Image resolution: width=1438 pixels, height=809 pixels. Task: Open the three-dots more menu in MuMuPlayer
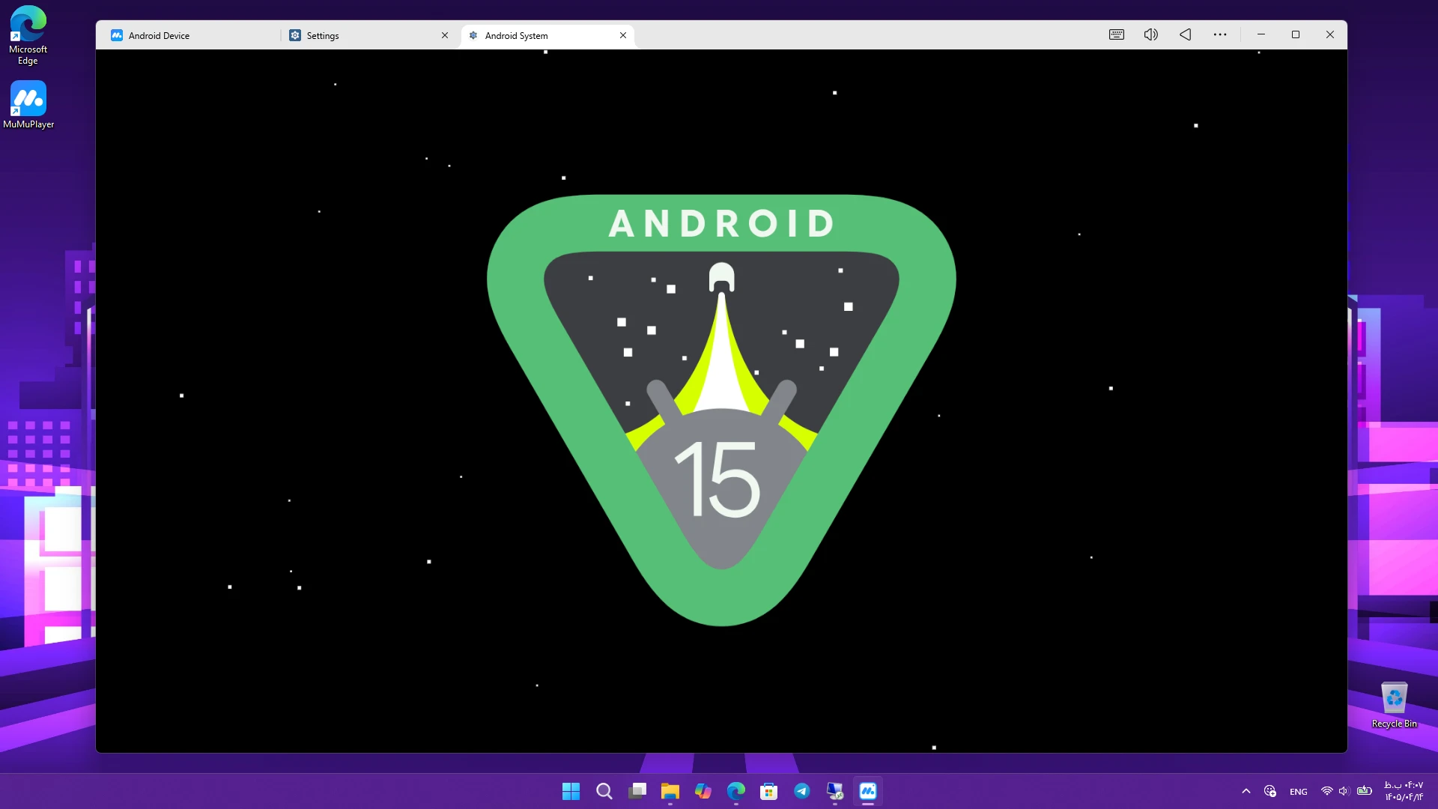click(x=1220, y=34)
